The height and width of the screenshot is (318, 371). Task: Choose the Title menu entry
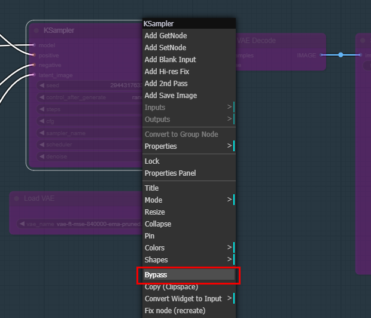[189, 188]
